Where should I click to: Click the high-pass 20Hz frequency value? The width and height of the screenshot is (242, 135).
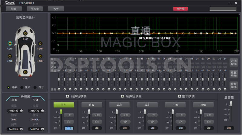point(14,119)
